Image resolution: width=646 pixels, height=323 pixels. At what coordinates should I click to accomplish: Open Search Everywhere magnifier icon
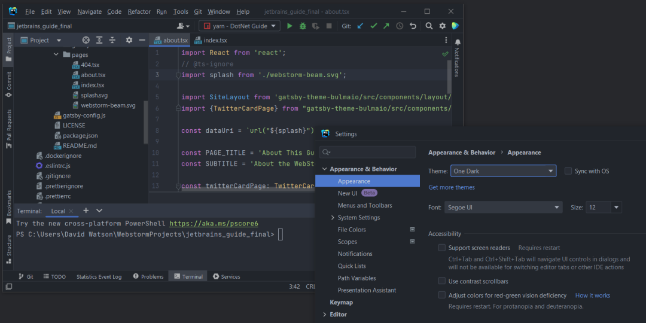tap(429, 26)
